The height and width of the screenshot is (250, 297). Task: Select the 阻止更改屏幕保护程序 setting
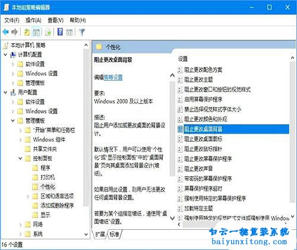(208, 159)
